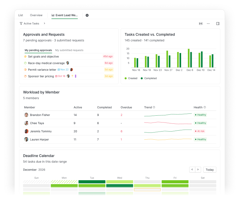
Task: Switch to My pending approvals tab
Action: pos(38,50)
